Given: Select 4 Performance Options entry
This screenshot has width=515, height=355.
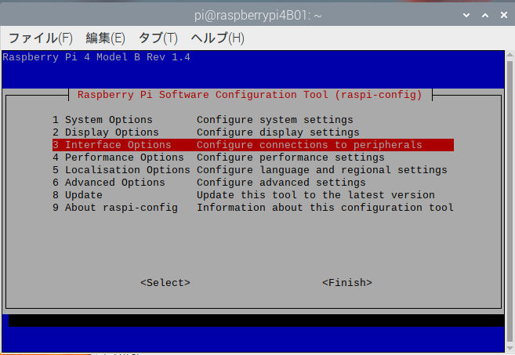Looking at the screenshot, I should pyautogui.click(x=118, y=158).
